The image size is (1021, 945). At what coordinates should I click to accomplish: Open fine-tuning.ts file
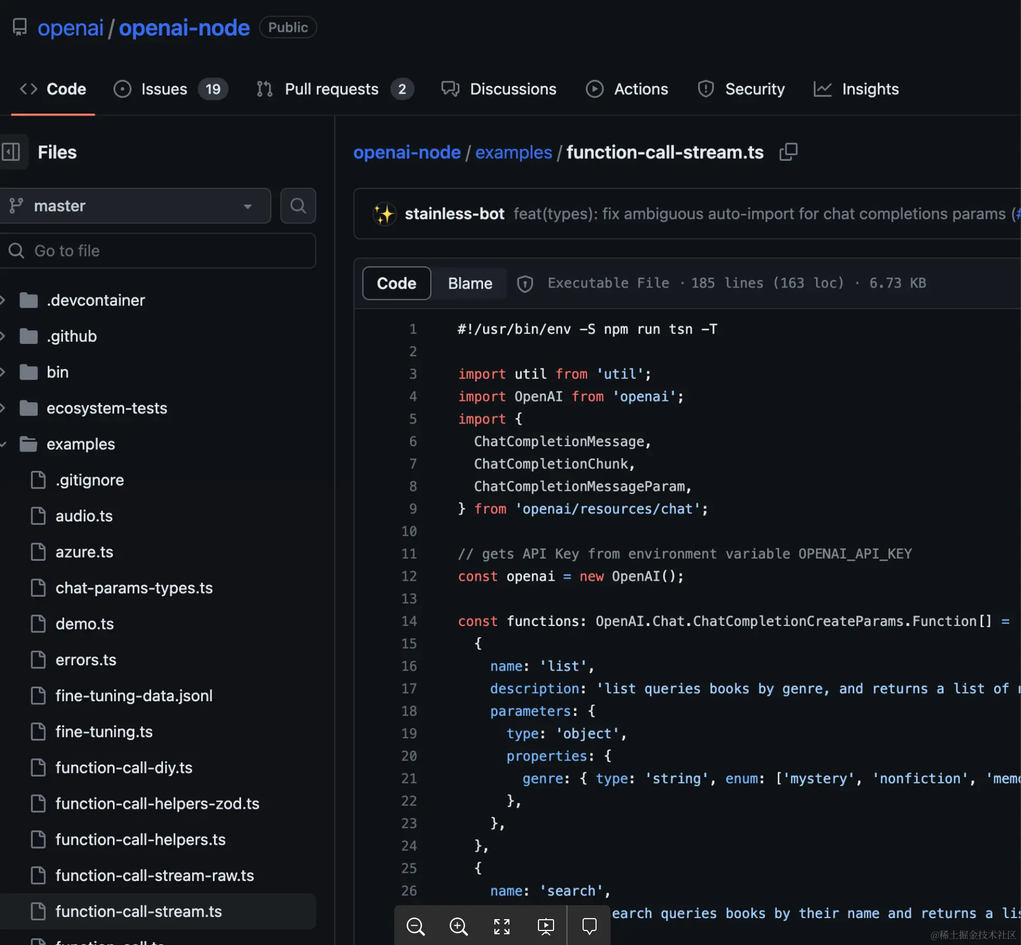[104, 732]
